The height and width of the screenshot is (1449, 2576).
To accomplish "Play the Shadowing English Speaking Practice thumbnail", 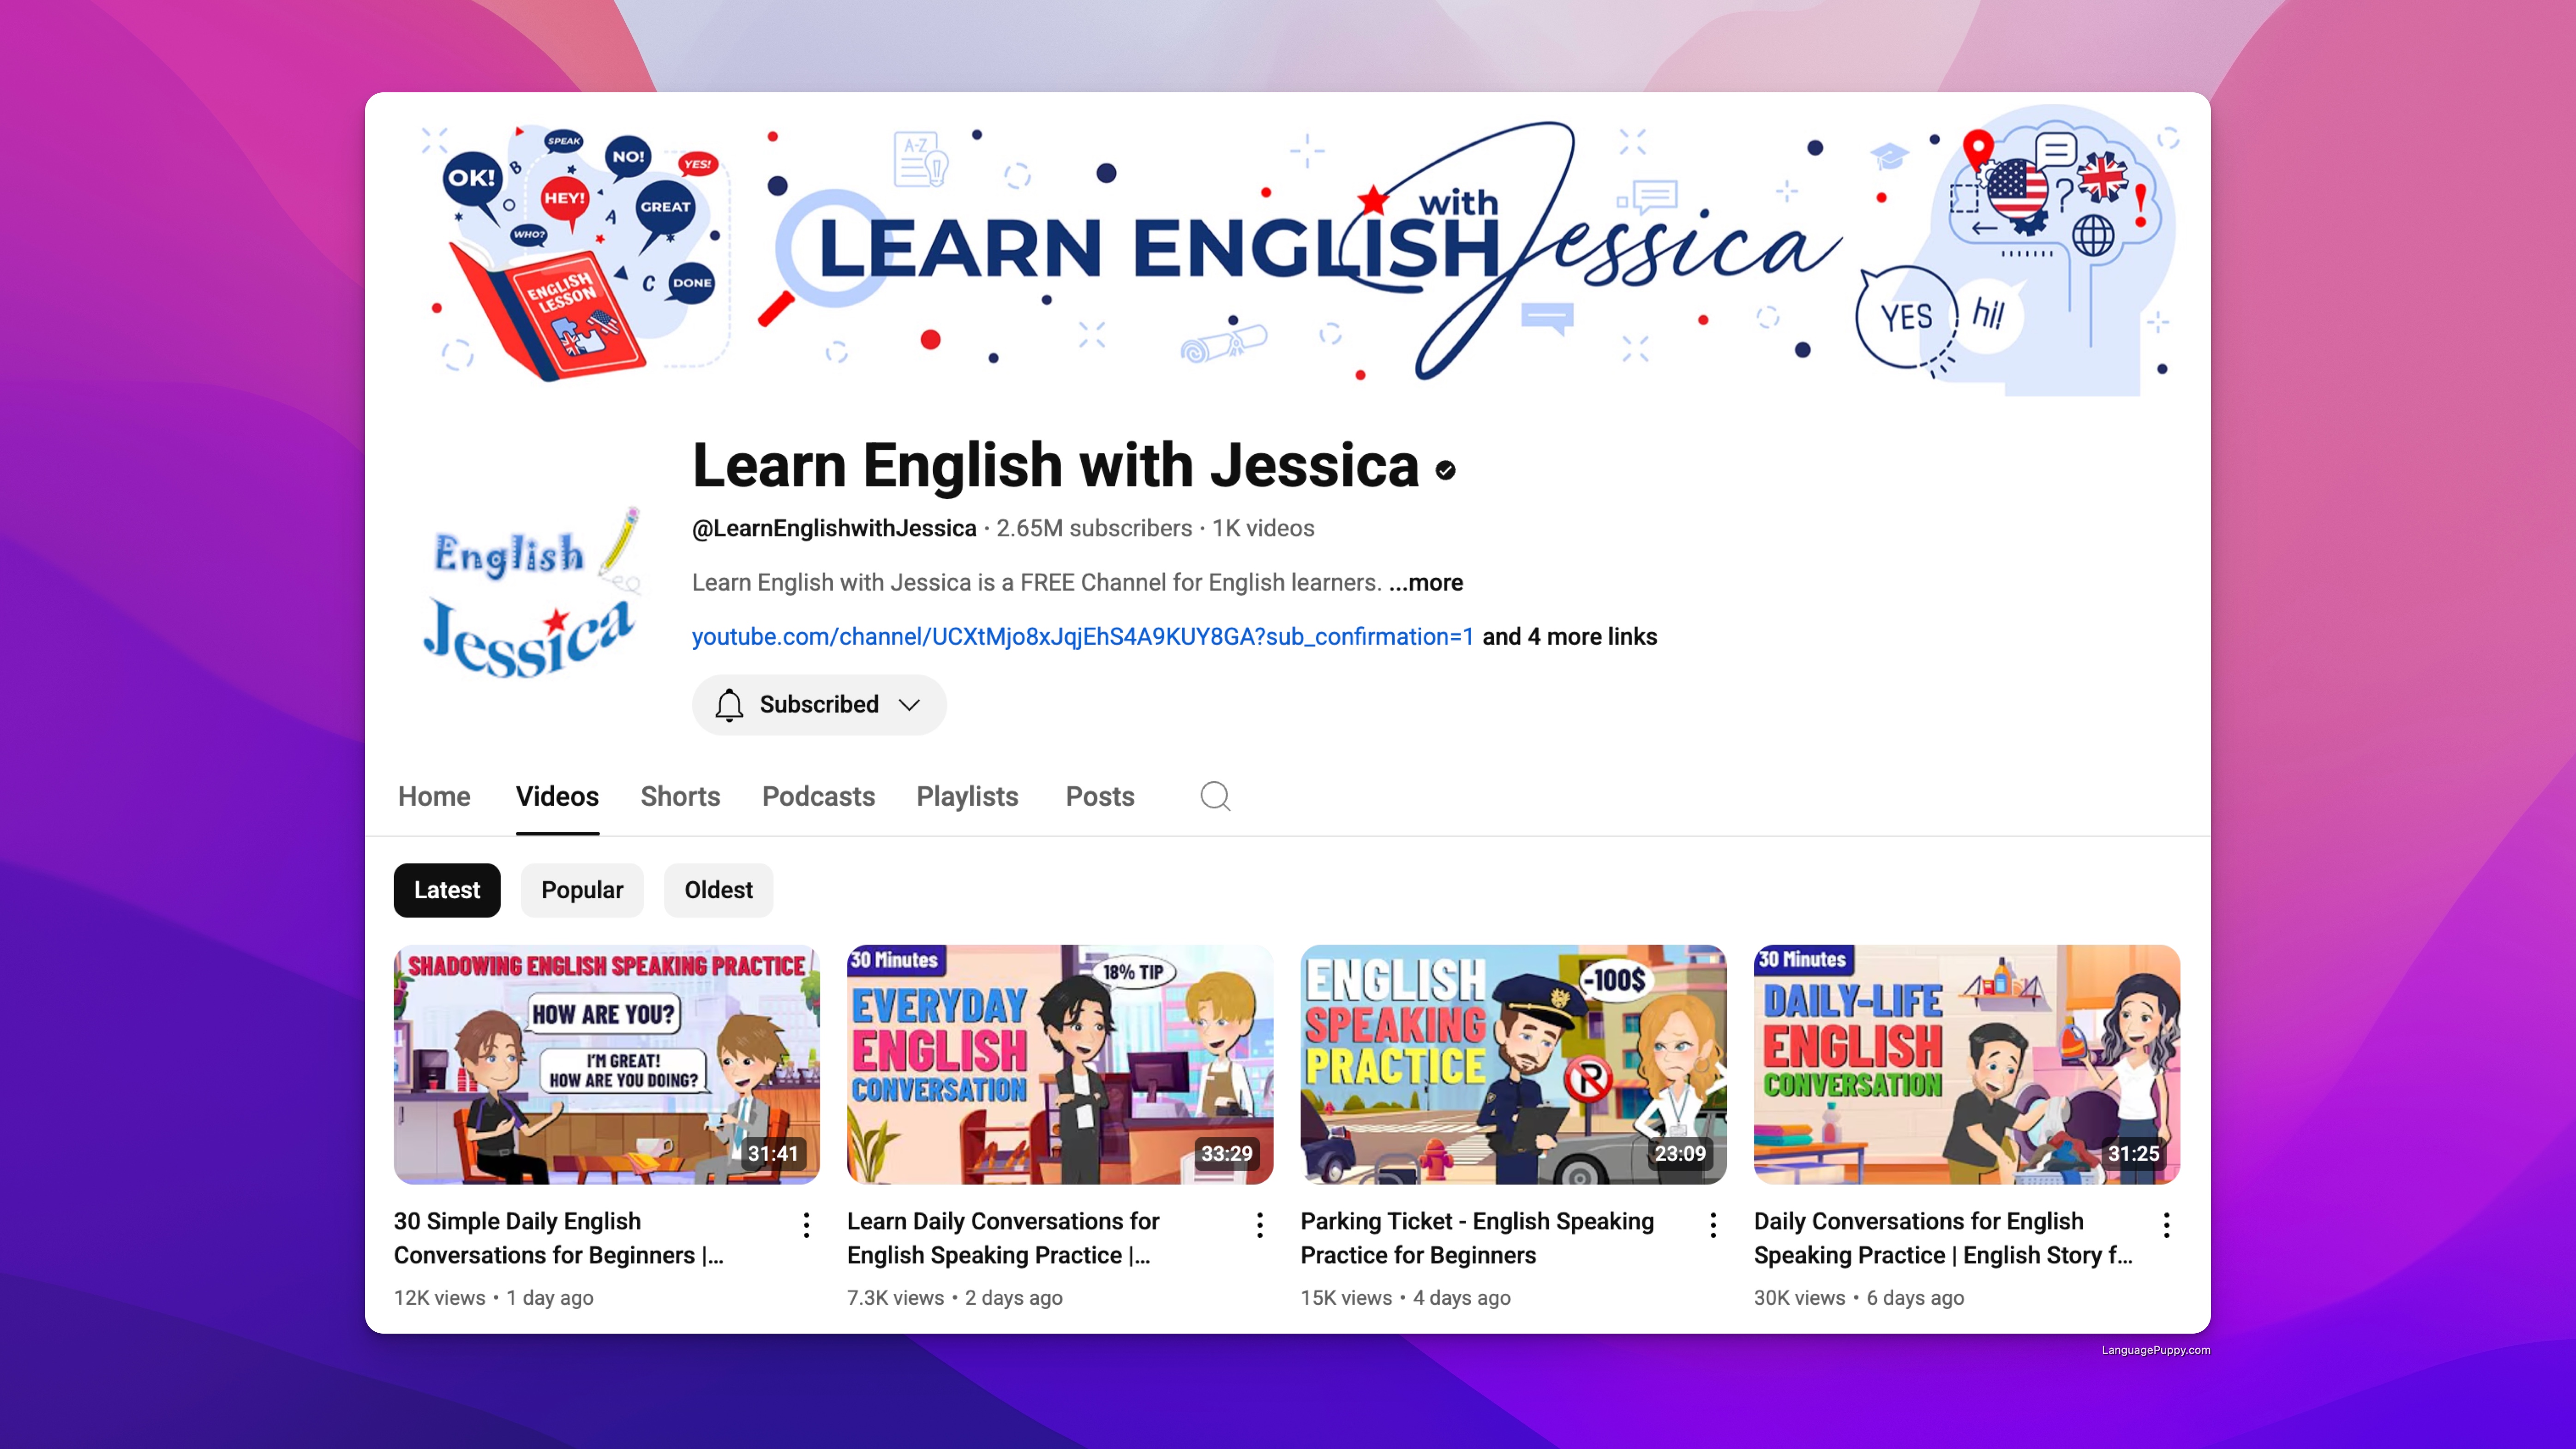I will [x=607, y=1065].
